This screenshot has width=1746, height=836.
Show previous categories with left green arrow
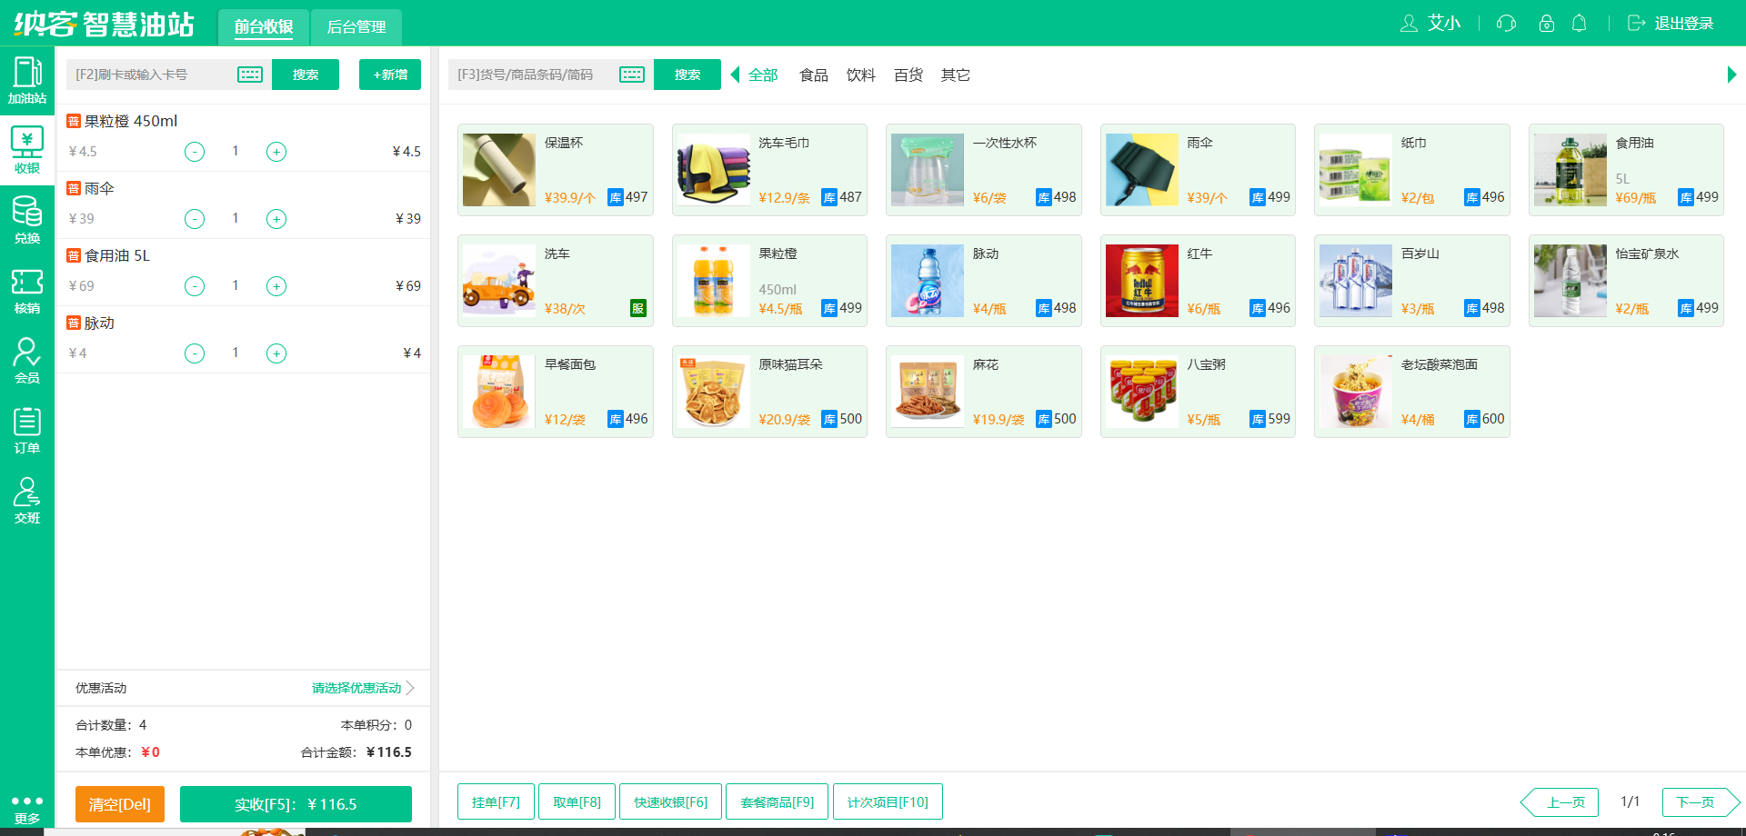point(736,75)
